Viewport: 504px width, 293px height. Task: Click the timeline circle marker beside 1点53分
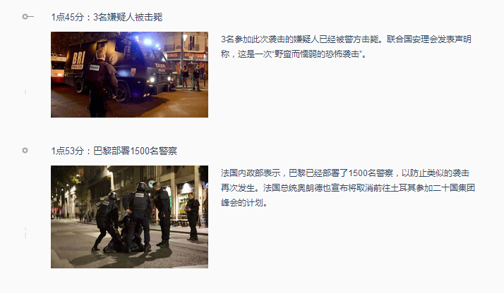point(25,150)
